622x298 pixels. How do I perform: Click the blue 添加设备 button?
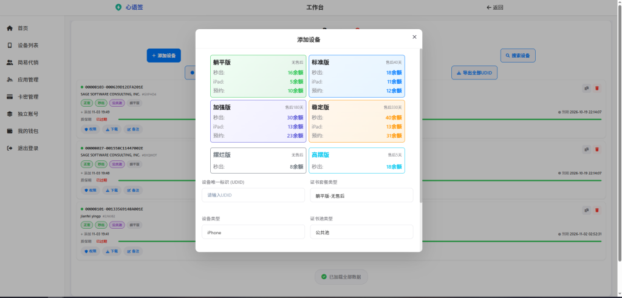click(164, 55)
